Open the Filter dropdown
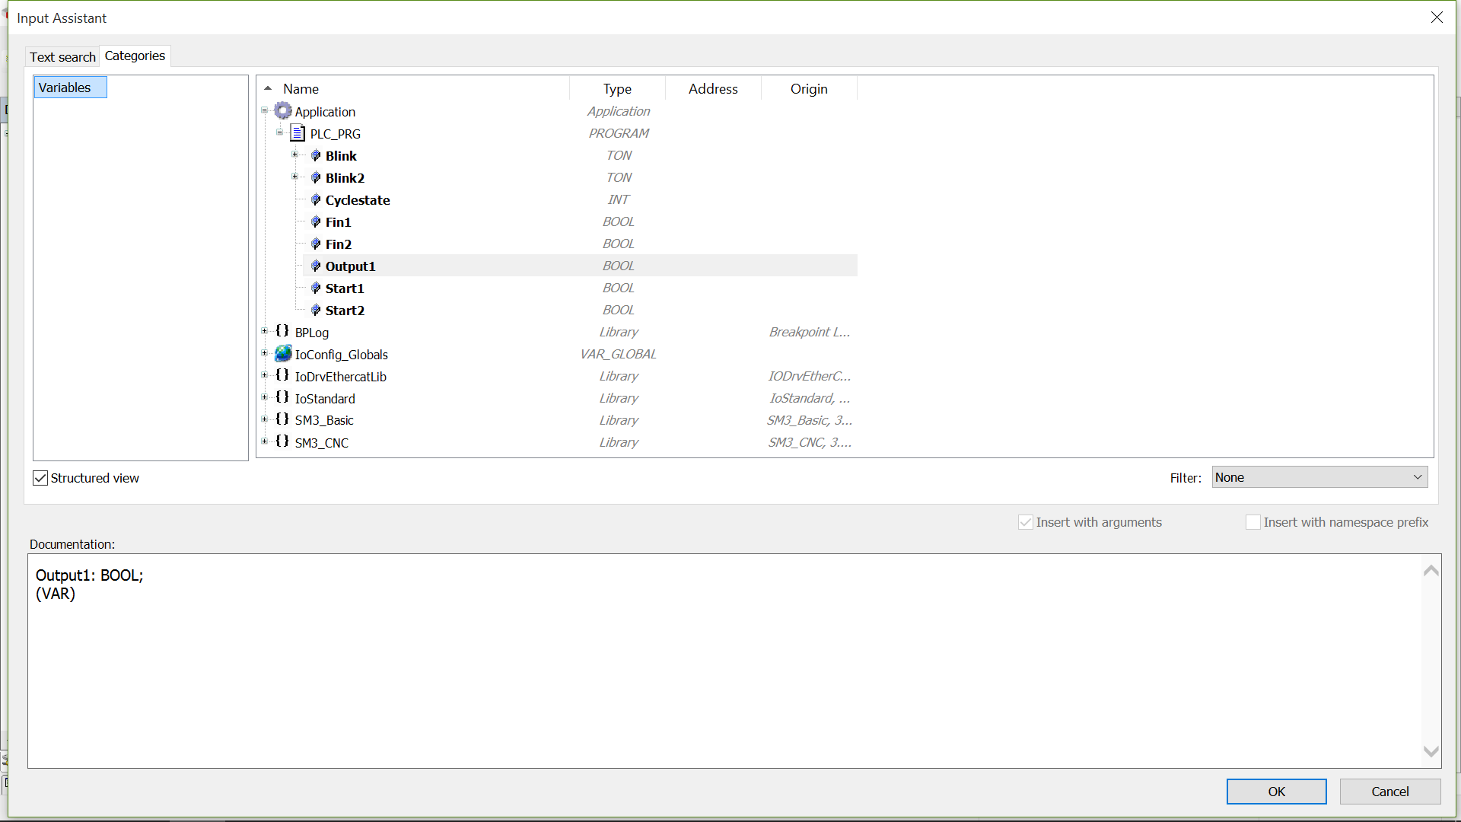Viewport: 1461px width, 822px height. (x=1417, y=477)
